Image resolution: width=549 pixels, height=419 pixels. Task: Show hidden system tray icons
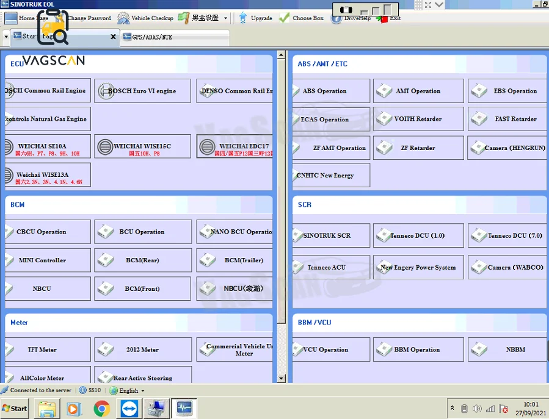coord(453,408)
